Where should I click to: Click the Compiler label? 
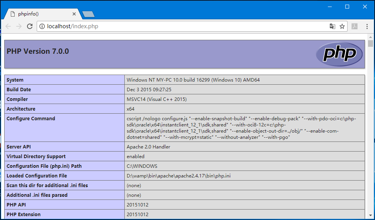(x=17, y=99)
